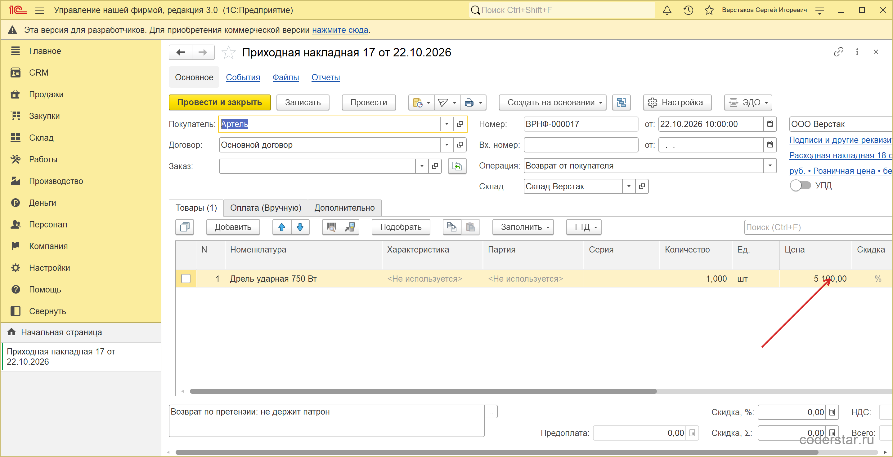Open calendar for document date
The width and height of the screenshot is (893, 457).
click(770, 124)
